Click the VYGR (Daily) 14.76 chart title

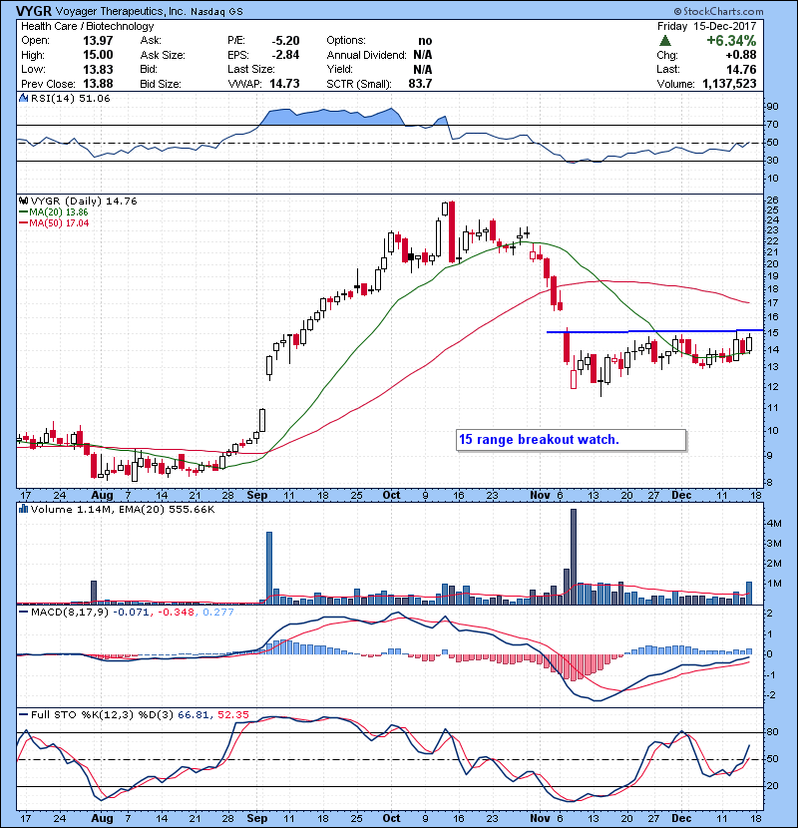point(84,202)
